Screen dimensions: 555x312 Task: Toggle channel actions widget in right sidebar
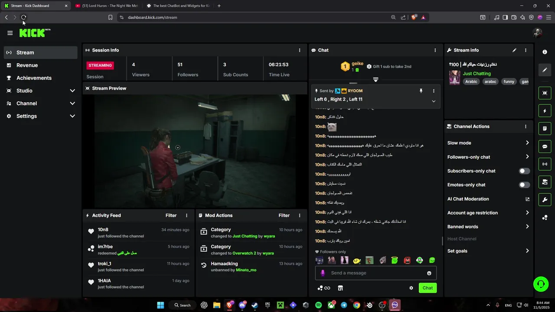(545, 182)
